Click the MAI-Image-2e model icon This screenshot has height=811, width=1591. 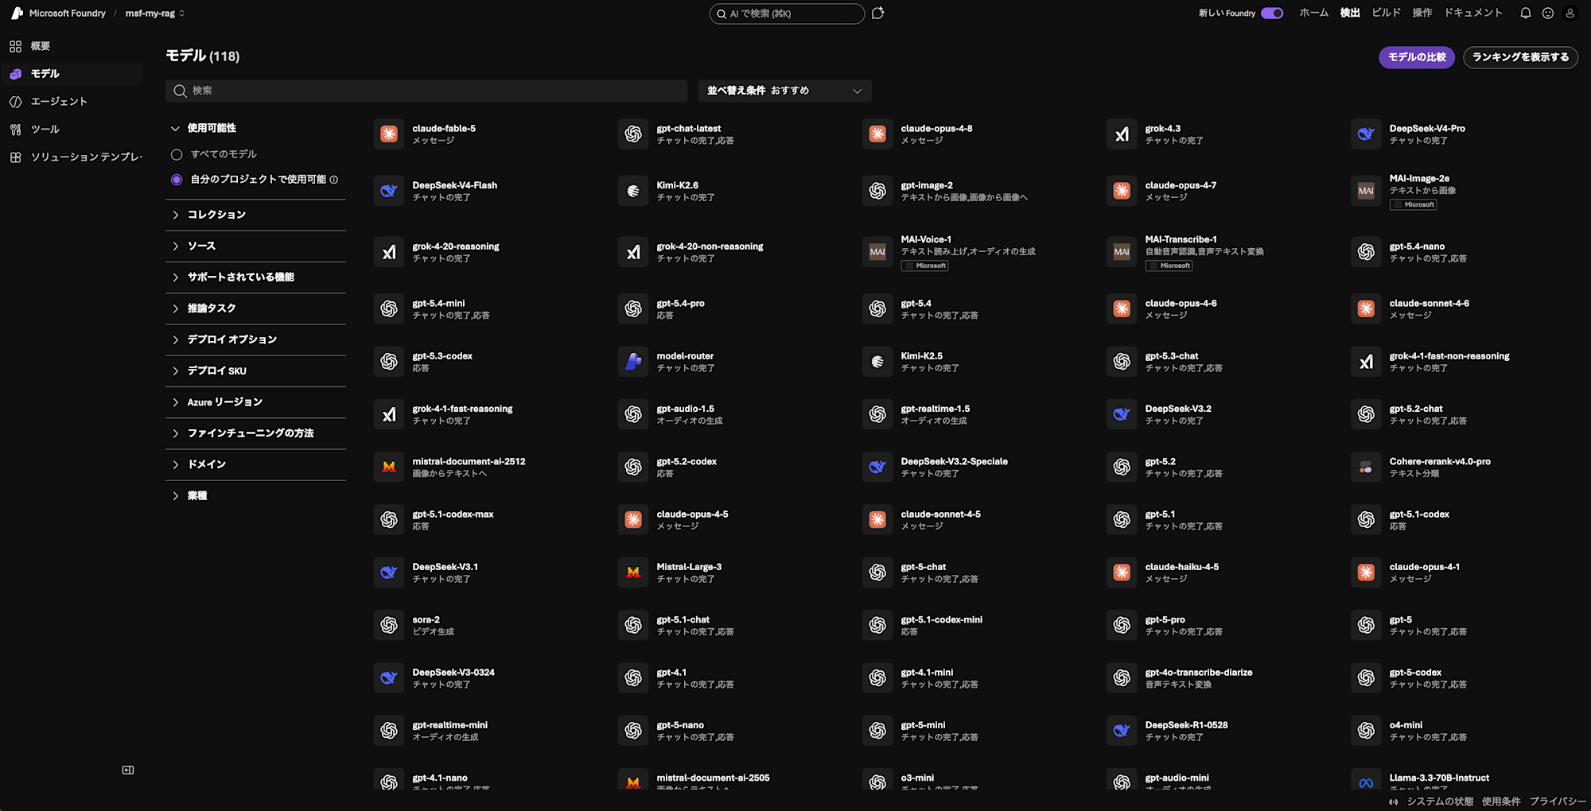pyautogui.click(x=1366, y=191)
